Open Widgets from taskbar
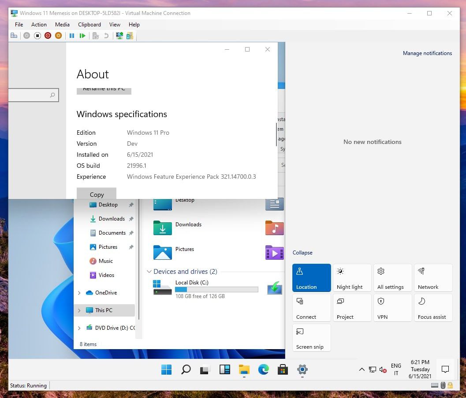 tap(225, 369)
